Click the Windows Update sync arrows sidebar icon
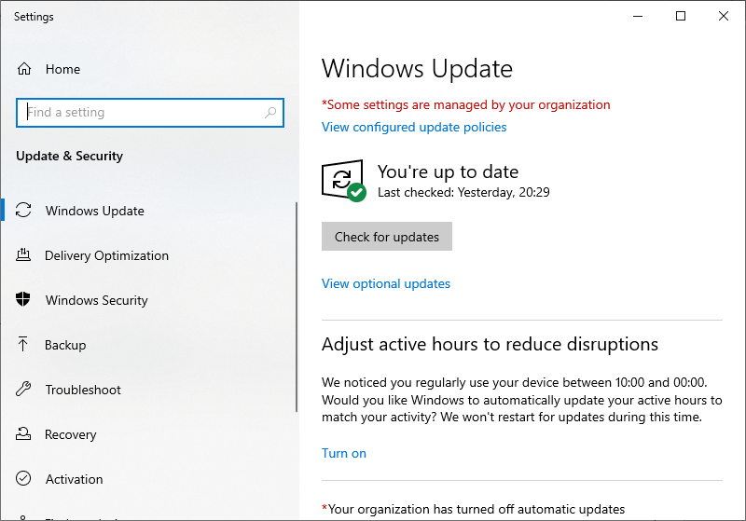Viewport: 746px width, 521px height. 23,210
